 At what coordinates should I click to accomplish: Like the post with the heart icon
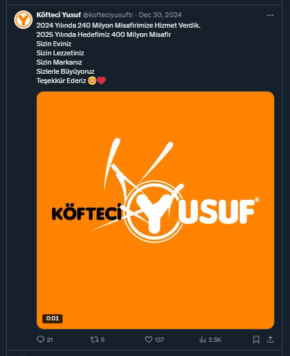pyautogui.click(x=149, y=339)
